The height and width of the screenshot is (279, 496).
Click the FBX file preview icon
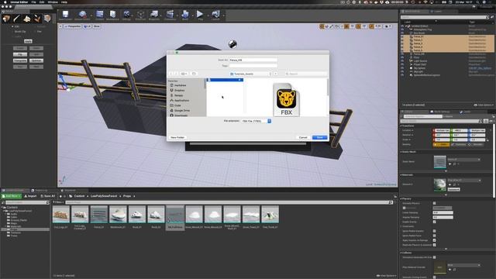point(286,100)
